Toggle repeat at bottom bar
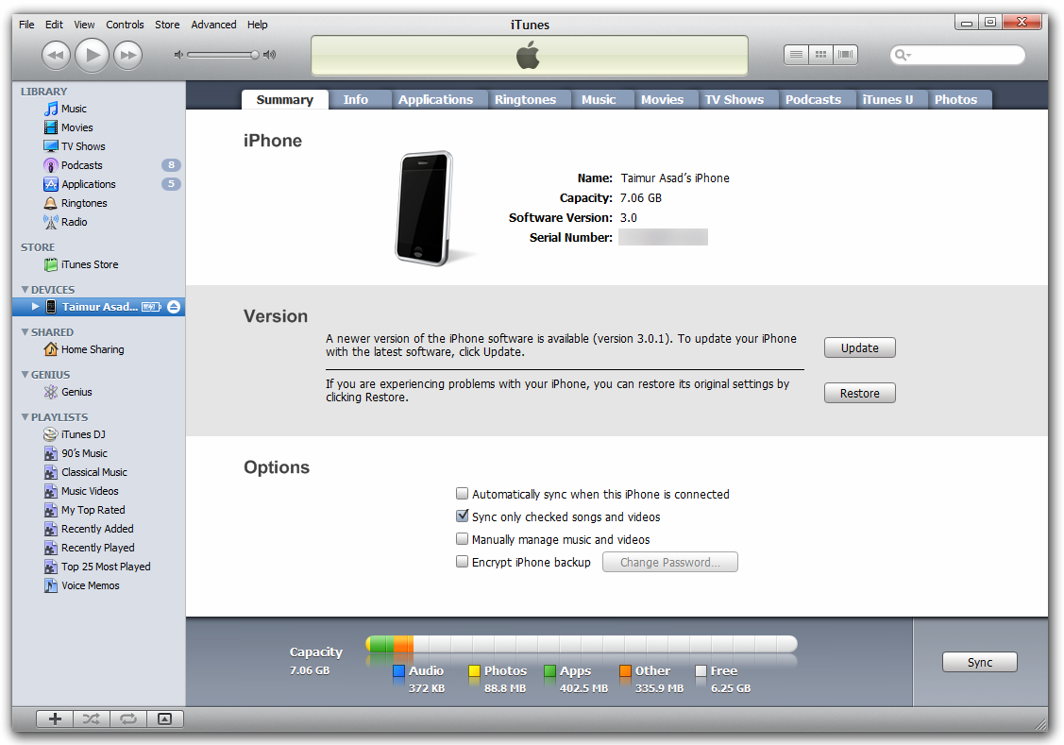This screenshot has width=1064, height=745. 127,719
